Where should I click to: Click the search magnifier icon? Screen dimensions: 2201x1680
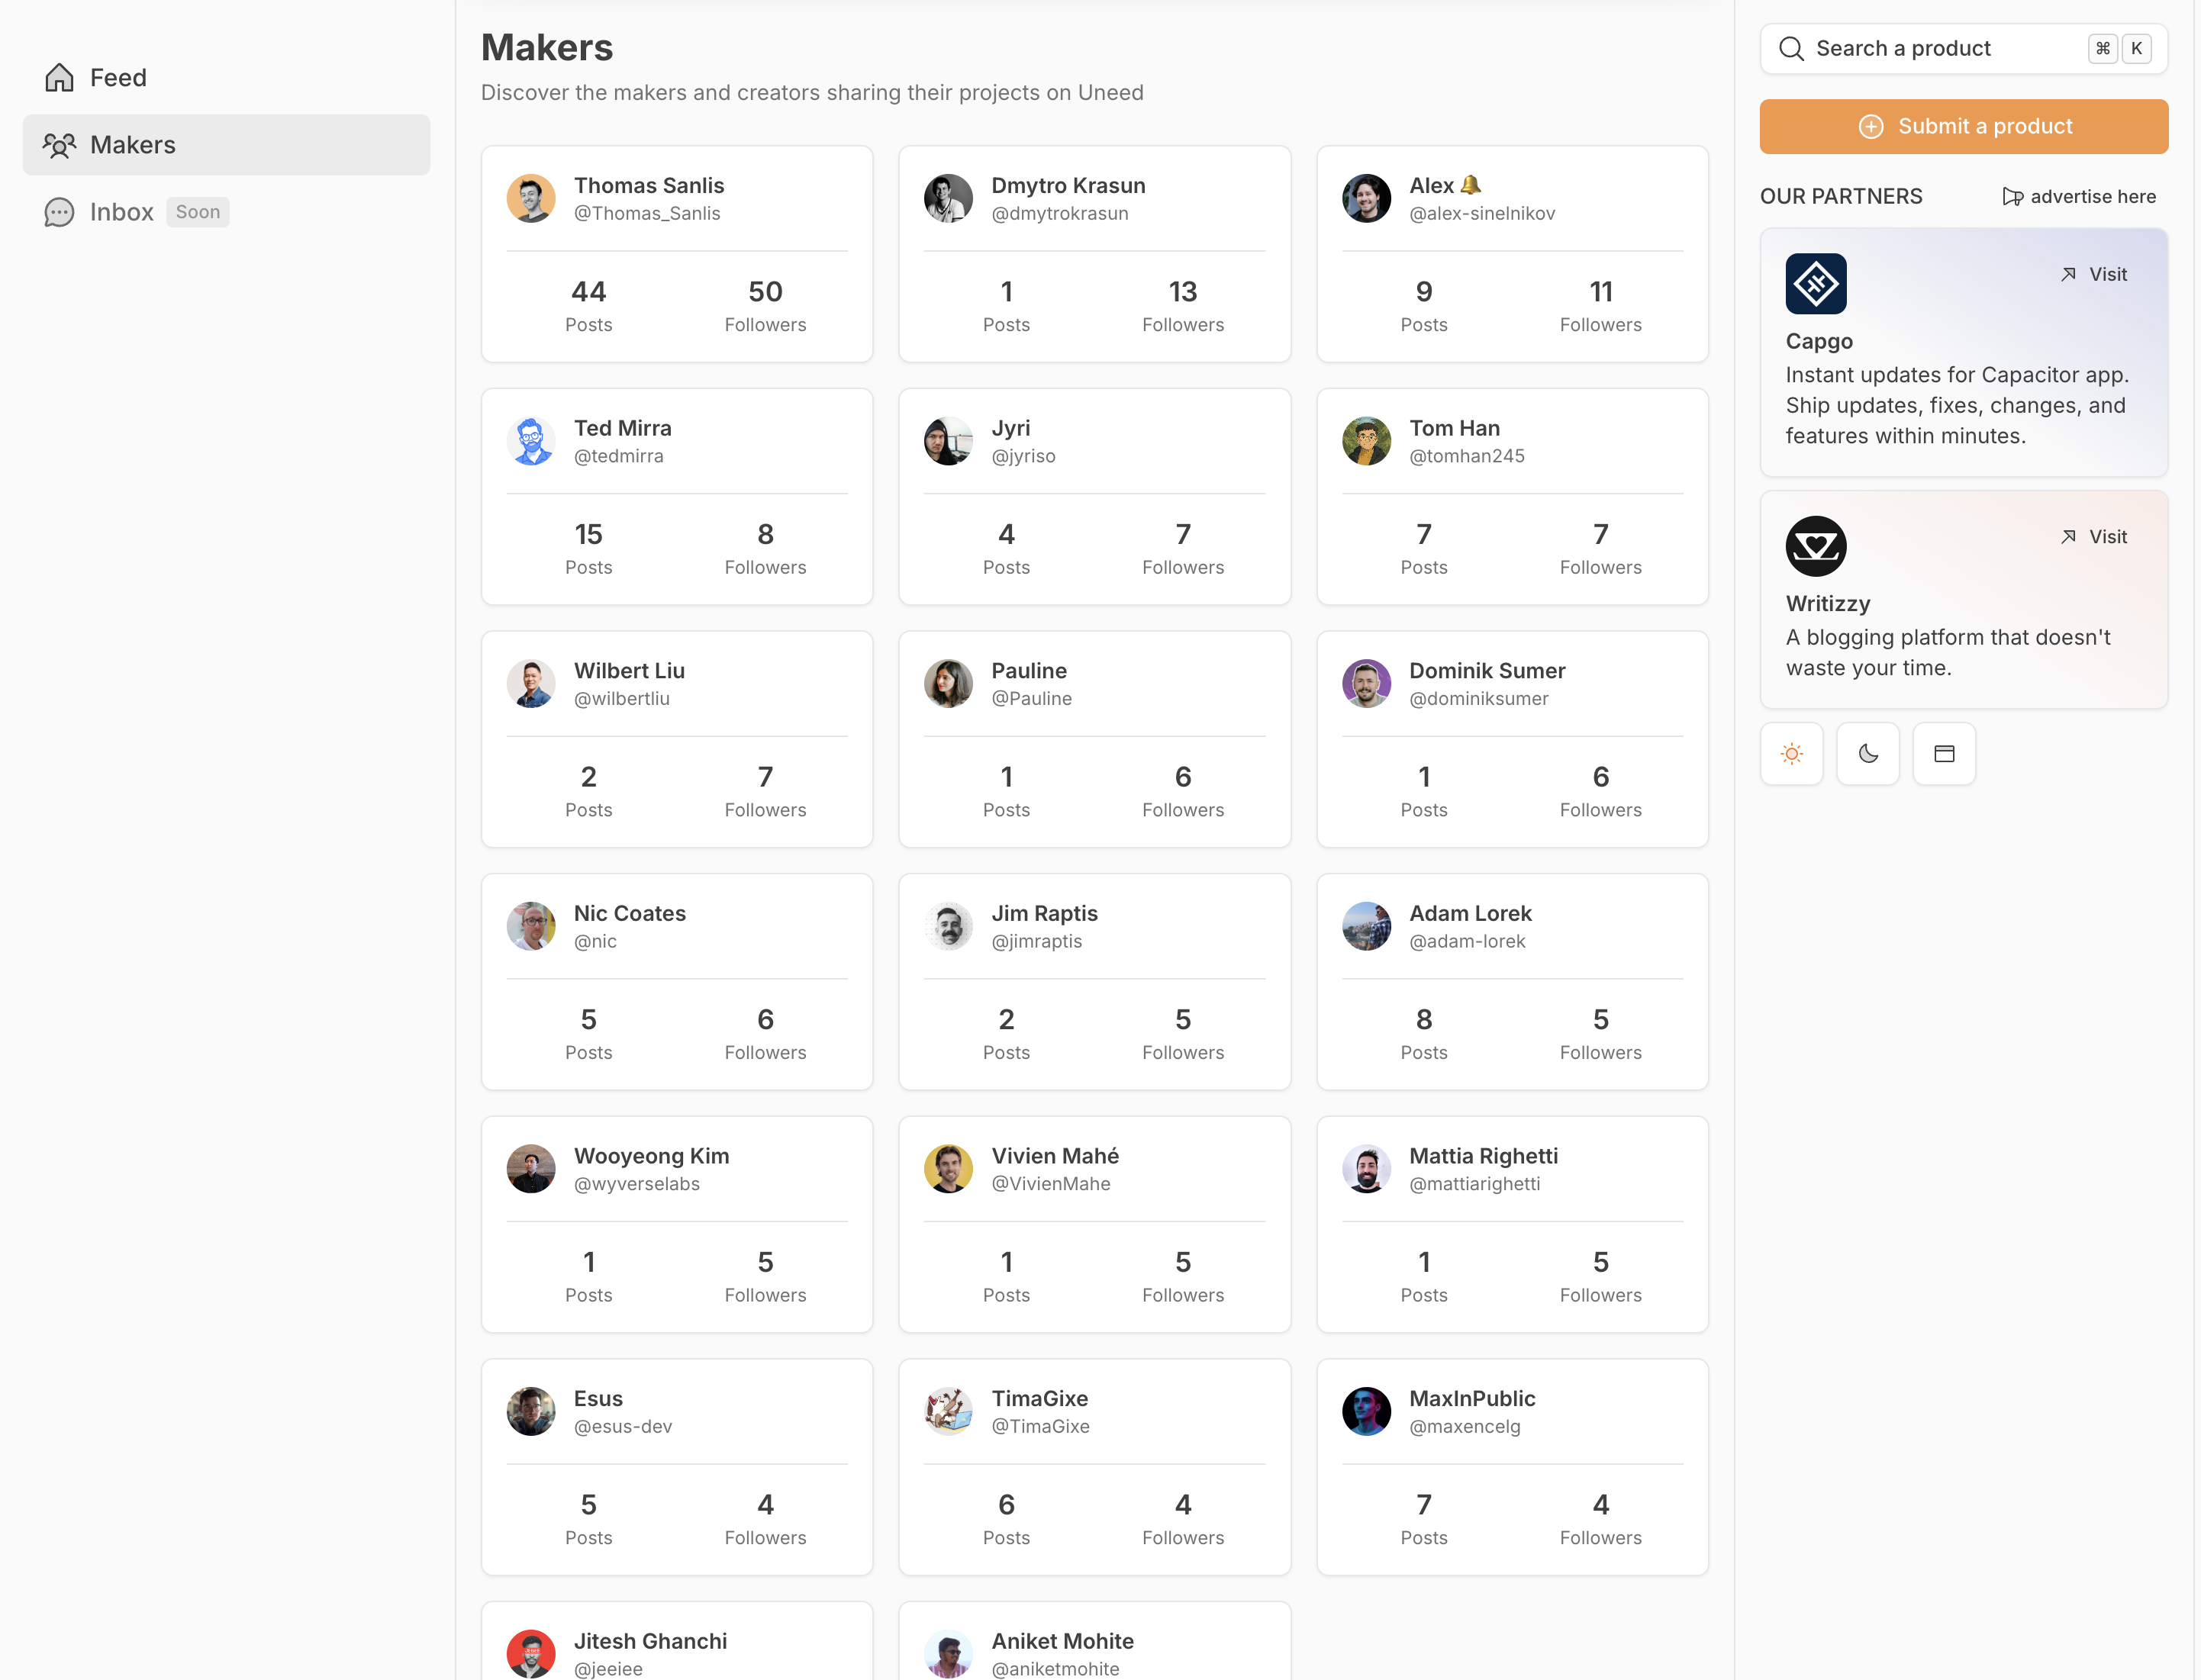pos(1792,47)
